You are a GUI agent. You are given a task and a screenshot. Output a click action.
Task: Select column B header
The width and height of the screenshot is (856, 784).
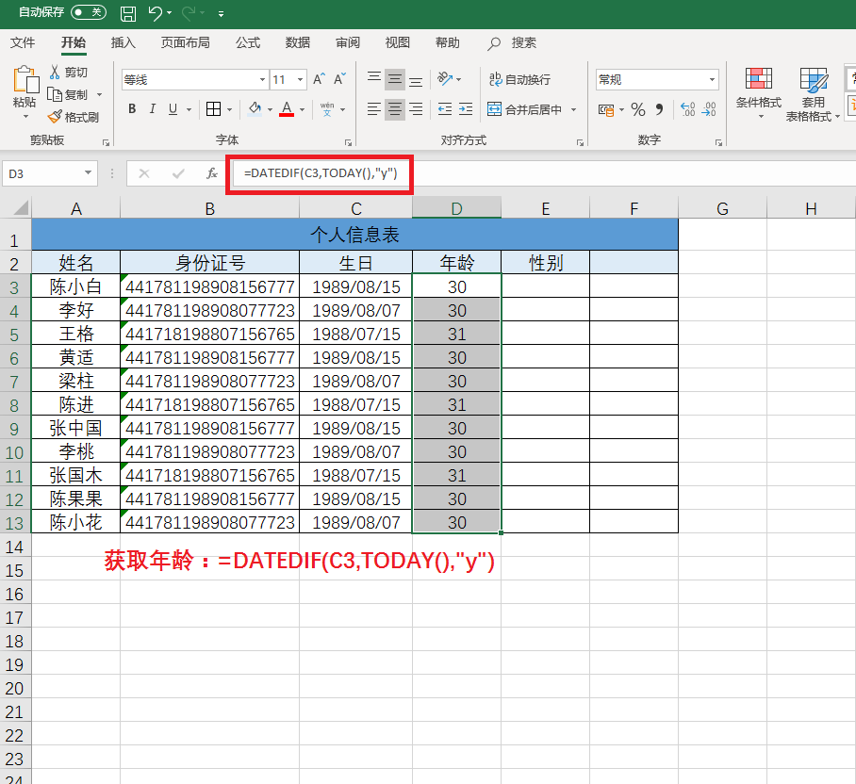pos(209,208)
